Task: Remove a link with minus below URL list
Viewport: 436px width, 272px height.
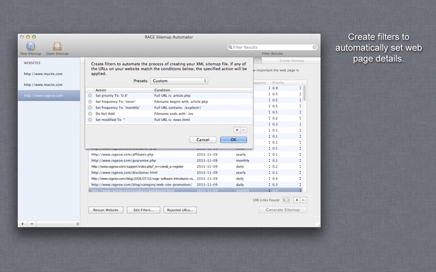Action: tap(304, 200)
